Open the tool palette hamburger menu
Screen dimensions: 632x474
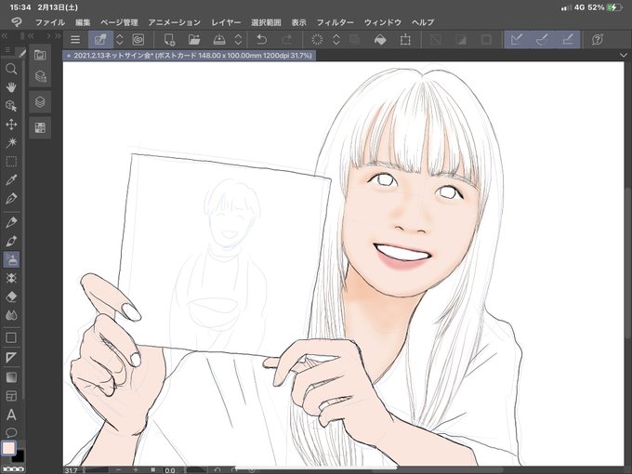7,50
